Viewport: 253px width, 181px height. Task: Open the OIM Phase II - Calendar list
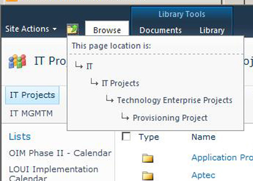60,153
